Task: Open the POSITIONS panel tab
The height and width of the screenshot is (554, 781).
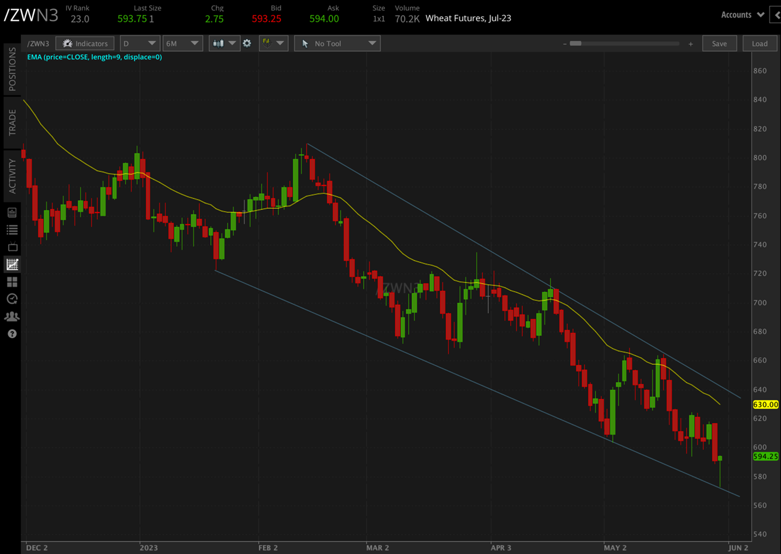Action: (x=12, y=70)
